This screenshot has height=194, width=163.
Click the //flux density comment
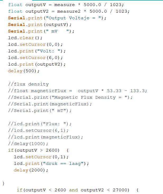coord(28,84)
